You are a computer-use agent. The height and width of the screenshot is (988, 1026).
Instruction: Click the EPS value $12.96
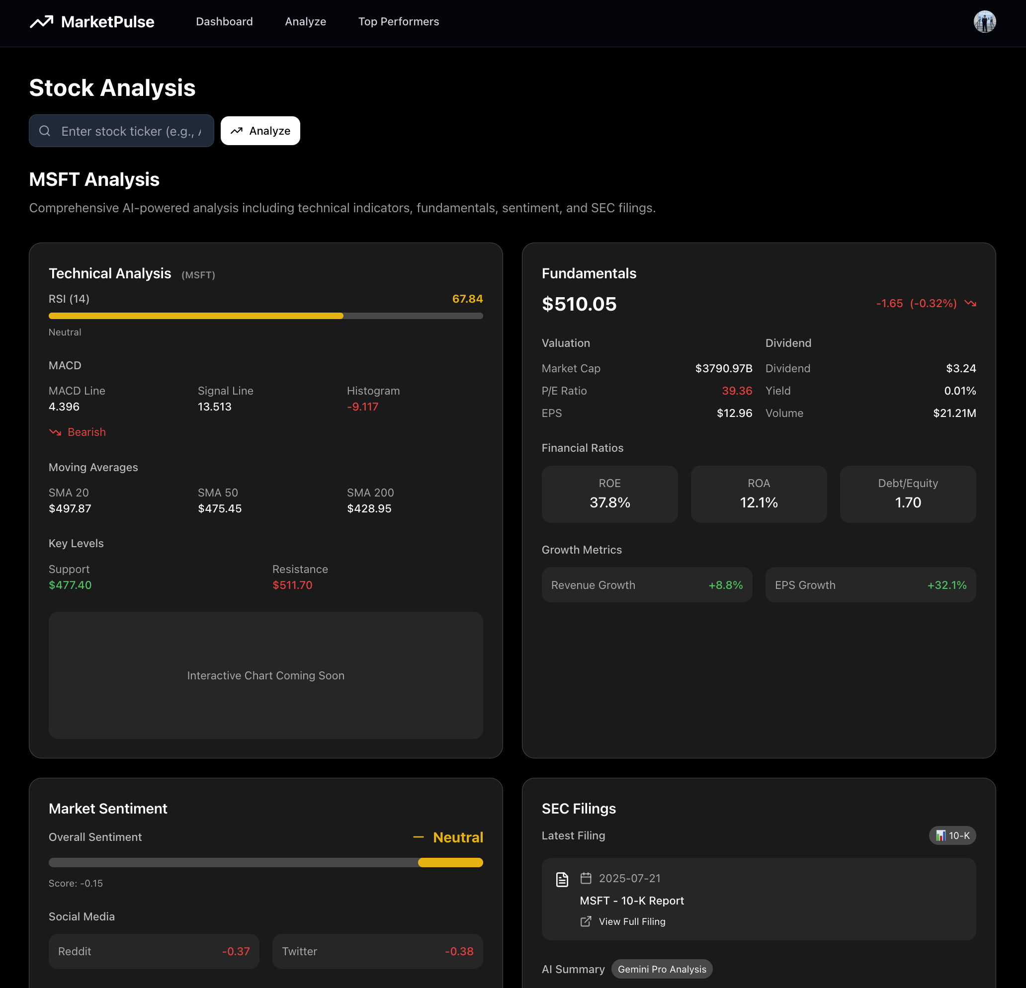(x=734, y=413)
